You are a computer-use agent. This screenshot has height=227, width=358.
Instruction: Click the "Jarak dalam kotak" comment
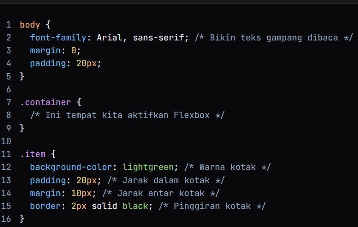[x=166, y=179]
